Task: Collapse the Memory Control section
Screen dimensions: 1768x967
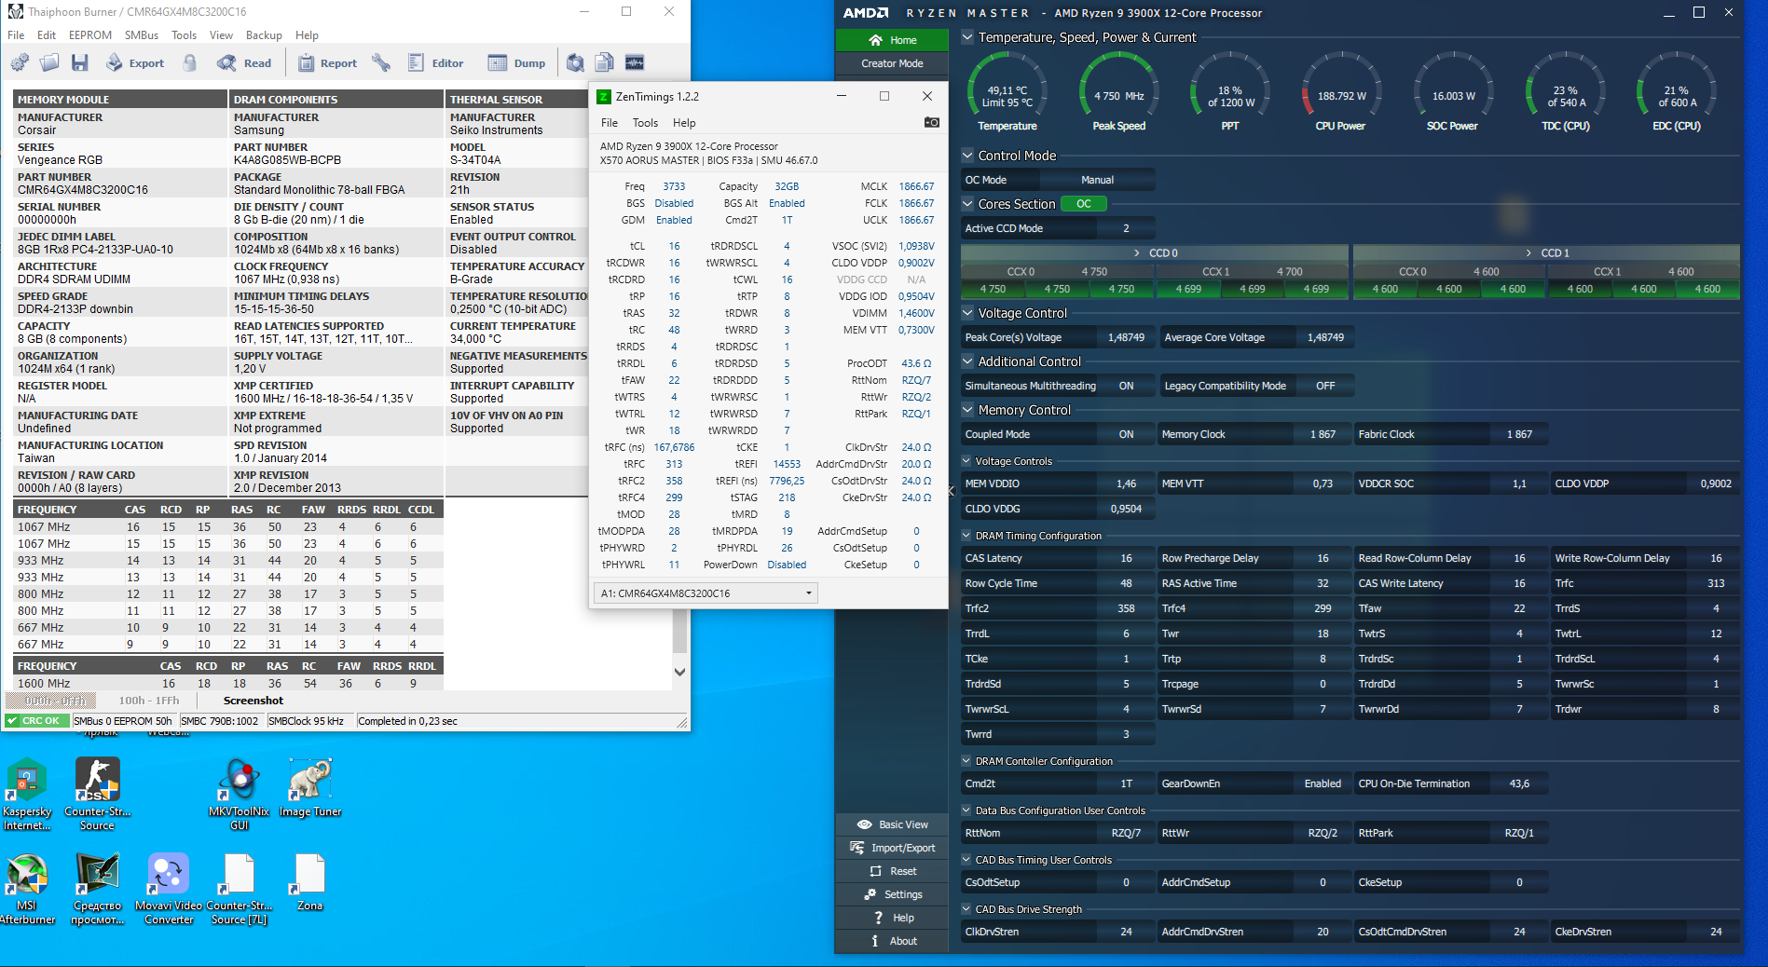Action: click(x=967, y=410)
